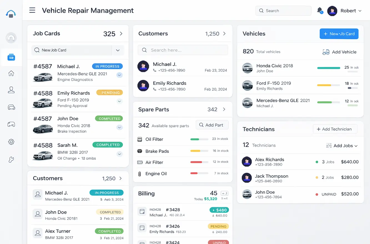Viewport: 370px width, 244px height.
Task: Click the Add Vehicle truck icon
Action: 325,52
